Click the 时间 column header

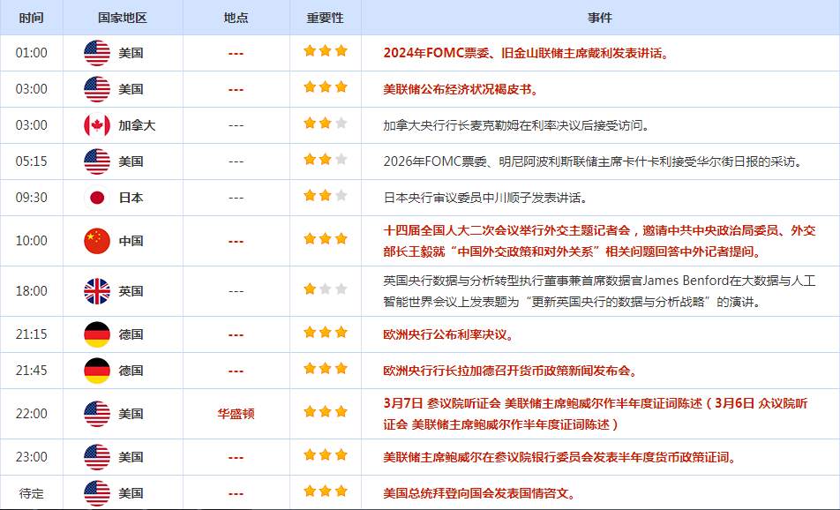(31, 18)
